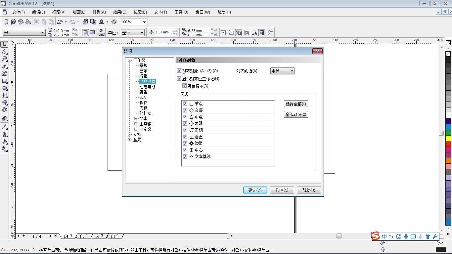Select the Fill tool in toolbox
This screenshot has width=452, height=254.
coord(4,142)
